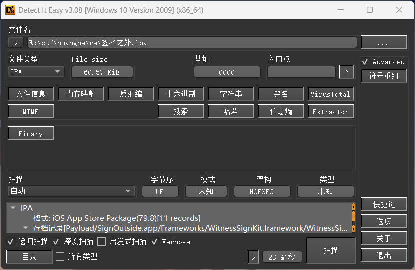Screen dimensions: 415x270
Task: Collapse the 存档记录 tree node
Action: 25,228
